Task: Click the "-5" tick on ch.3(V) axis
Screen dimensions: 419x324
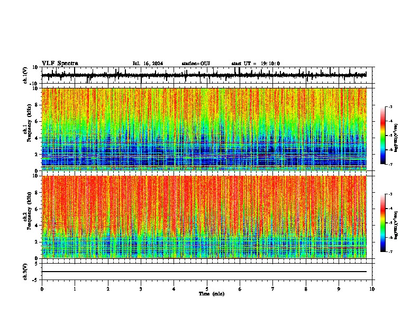Action: 35,280
